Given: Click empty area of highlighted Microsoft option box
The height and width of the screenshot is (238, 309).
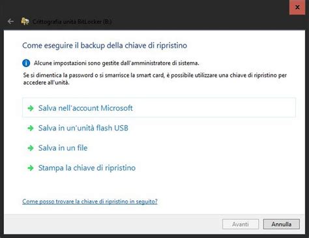Looking at the screenshot, I should 213,108.
